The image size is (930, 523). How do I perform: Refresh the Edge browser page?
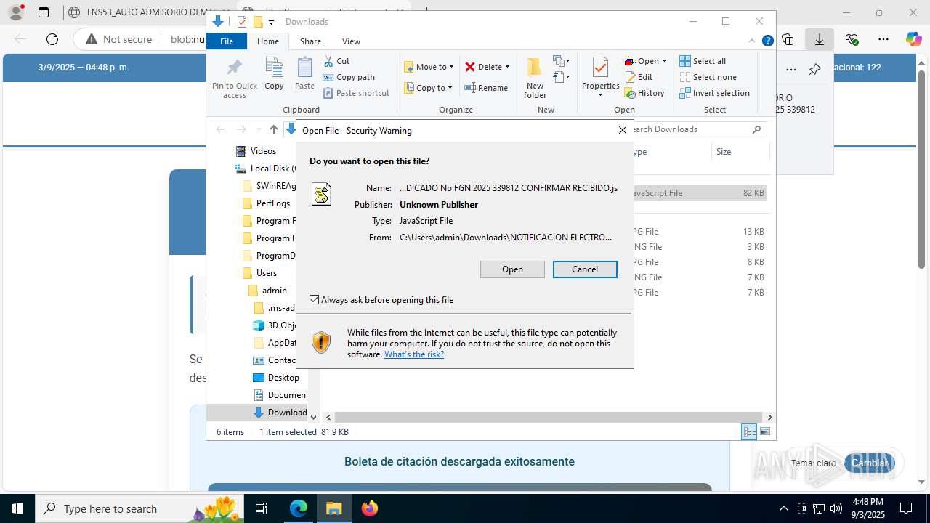coord(52,39)
